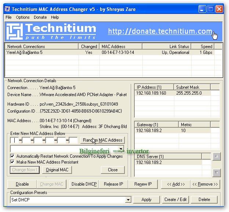The image size is (229, 212).
Task: Open the Configuration Presets dropdown
Action: coord(128,200)
